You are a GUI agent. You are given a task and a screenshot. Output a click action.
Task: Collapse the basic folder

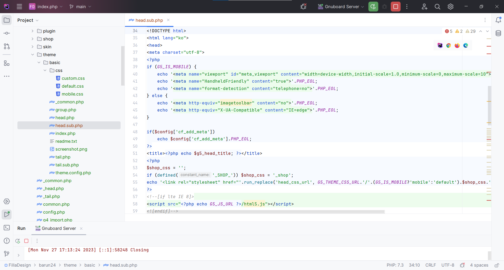point(39,62)
